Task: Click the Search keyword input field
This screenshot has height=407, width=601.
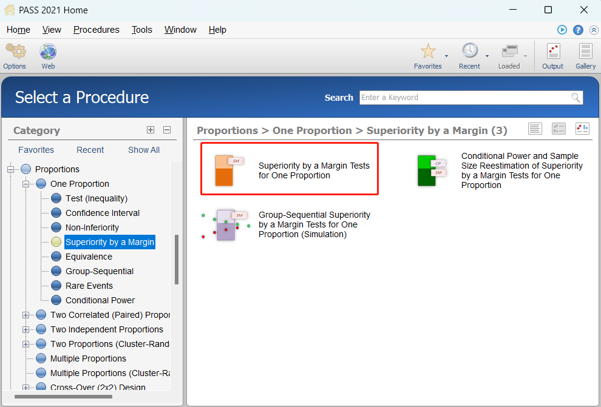Action: tap(465, 98)
